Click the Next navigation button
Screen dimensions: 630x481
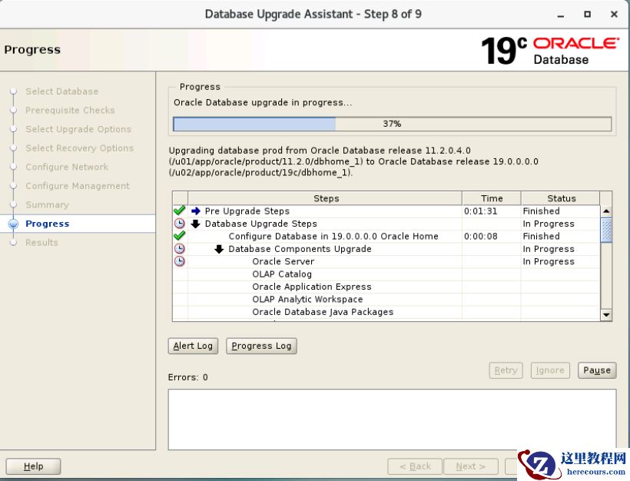(x=471, y=466)
